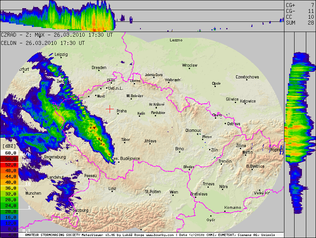Screen dimensions: 316x238
Task: Select the 44.0 dBZ orange legend swatch
Action: 9,176
